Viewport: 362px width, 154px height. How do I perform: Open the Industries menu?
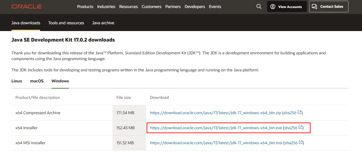(106, 7)
